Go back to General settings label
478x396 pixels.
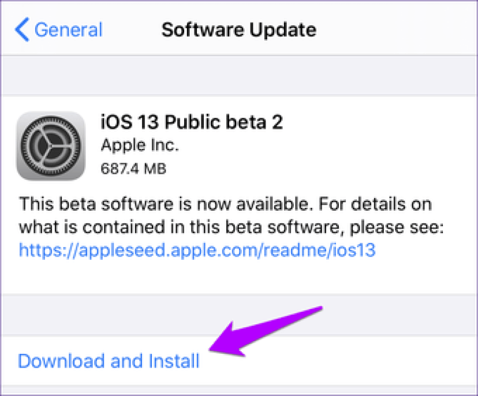point(68,29)
